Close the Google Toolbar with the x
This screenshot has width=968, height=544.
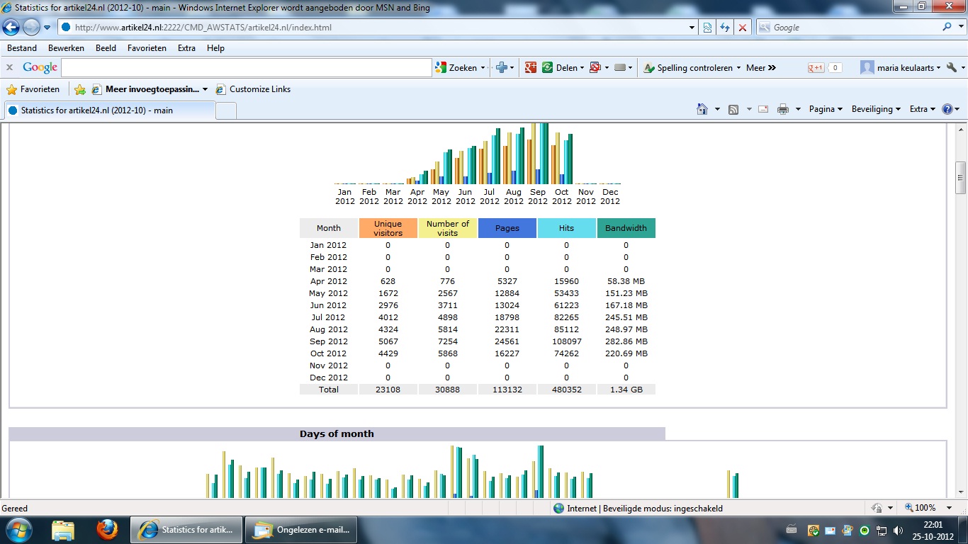9,67
